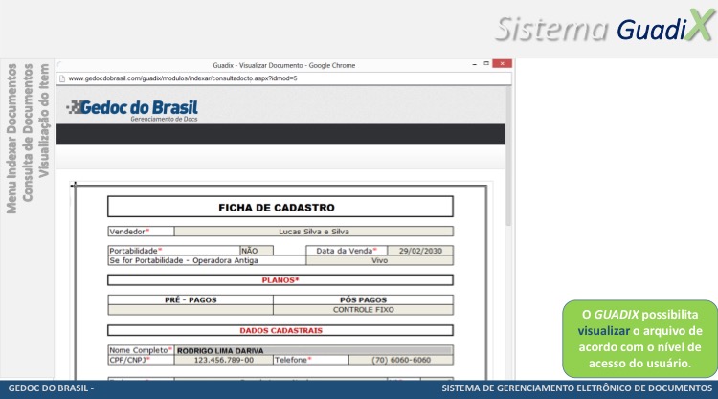The width and height of the screenshot is (718, 399).
Task: Click the Chrome address bar URL
Action: click(x=183, y=78)
